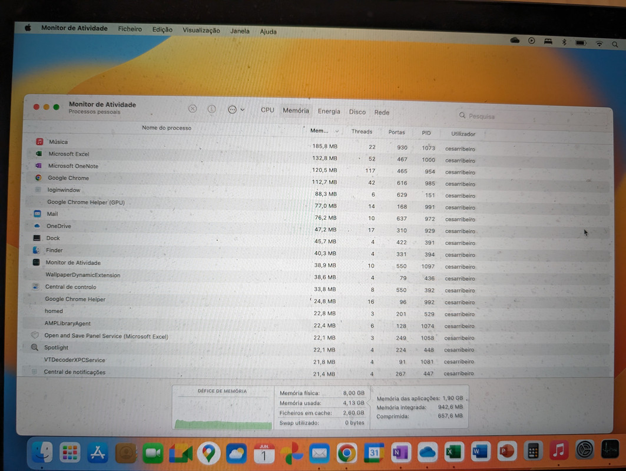
Task: Select the Microsoft Excel process icon
Action: click(39, 153)
